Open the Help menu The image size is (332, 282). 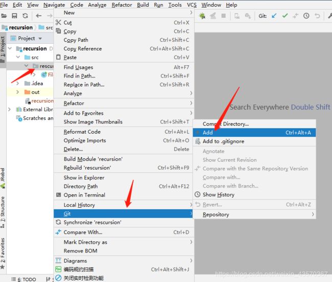pyautogui.click(x=231, y=5)
